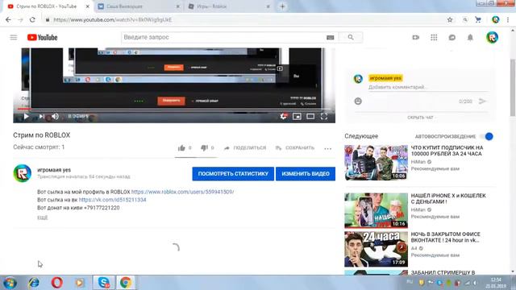Viewport: 516px width, 290px height.
Task: Open thumbnail for 100000 РУБЛЕЙ ЗА 24 ЧАСА video
Action: click(x=376, y=163)
